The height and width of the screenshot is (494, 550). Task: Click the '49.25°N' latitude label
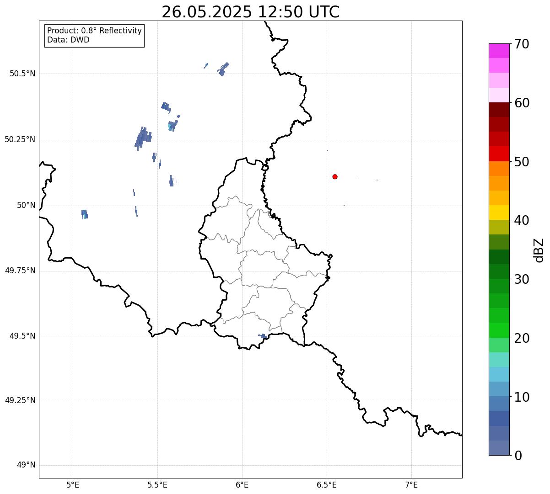coord(20,401)
